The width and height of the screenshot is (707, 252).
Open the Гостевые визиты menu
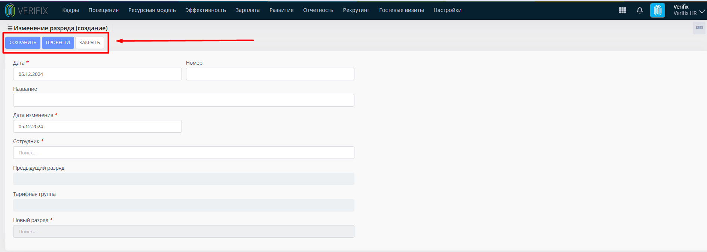(401, 10)
